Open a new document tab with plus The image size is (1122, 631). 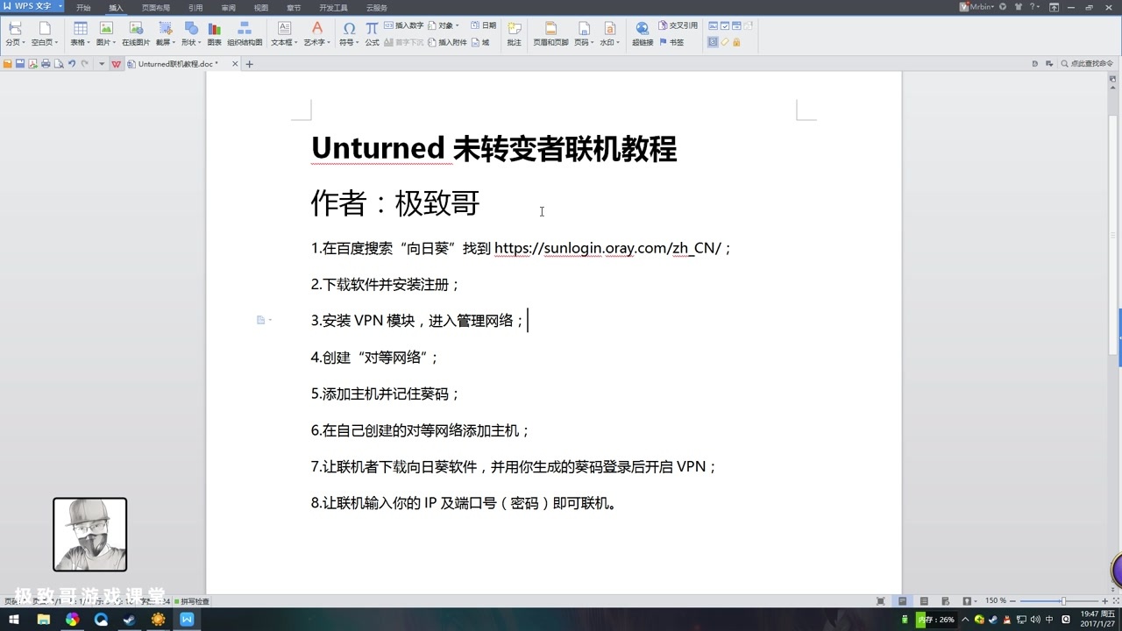[249, 64]
